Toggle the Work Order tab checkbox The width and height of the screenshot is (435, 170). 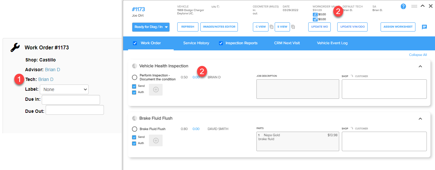click(135, 43)
